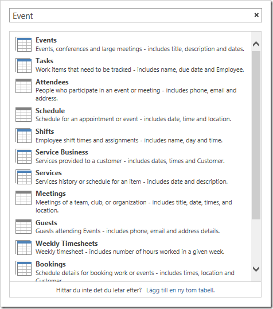
Task: Click the Shifts table icon
Action: coord(24,136)
